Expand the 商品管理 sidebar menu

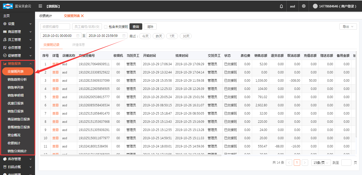click(x=18, y=32)
